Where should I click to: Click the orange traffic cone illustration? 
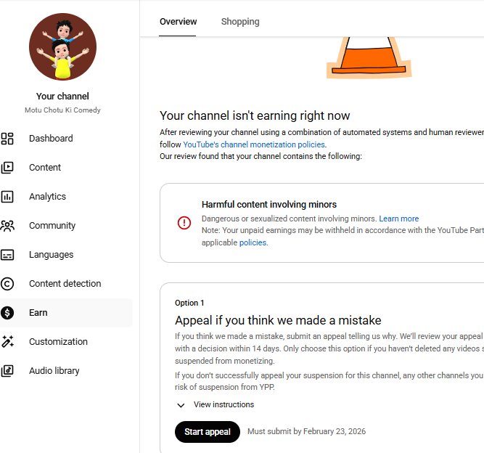(369, 57)
